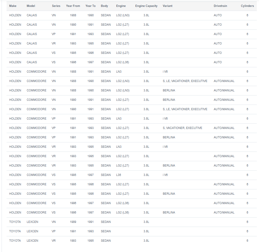Click VR series in the Calais 1993 row
The image size is (259, 252).
pyautogui.click(x=53, y=44)
